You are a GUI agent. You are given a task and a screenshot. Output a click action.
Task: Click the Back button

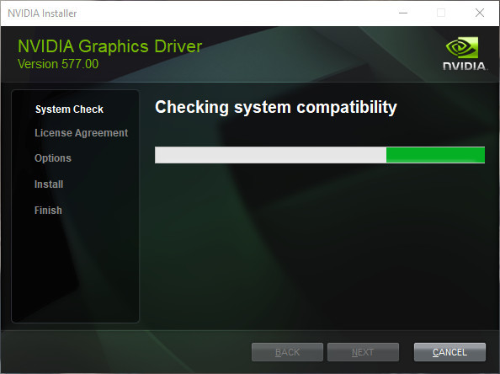[x=287, y=352]
